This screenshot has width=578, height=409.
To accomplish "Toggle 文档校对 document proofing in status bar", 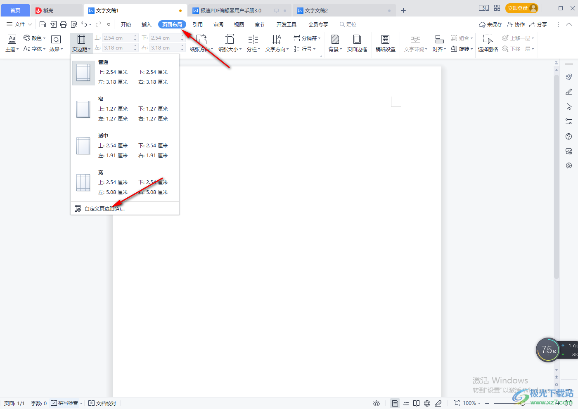I will (x=102, y=403).
